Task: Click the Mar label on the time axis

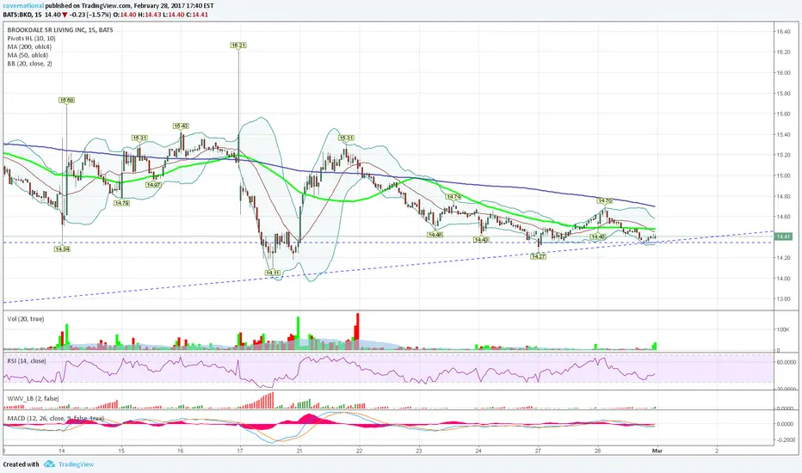Action: pos(657,451)
